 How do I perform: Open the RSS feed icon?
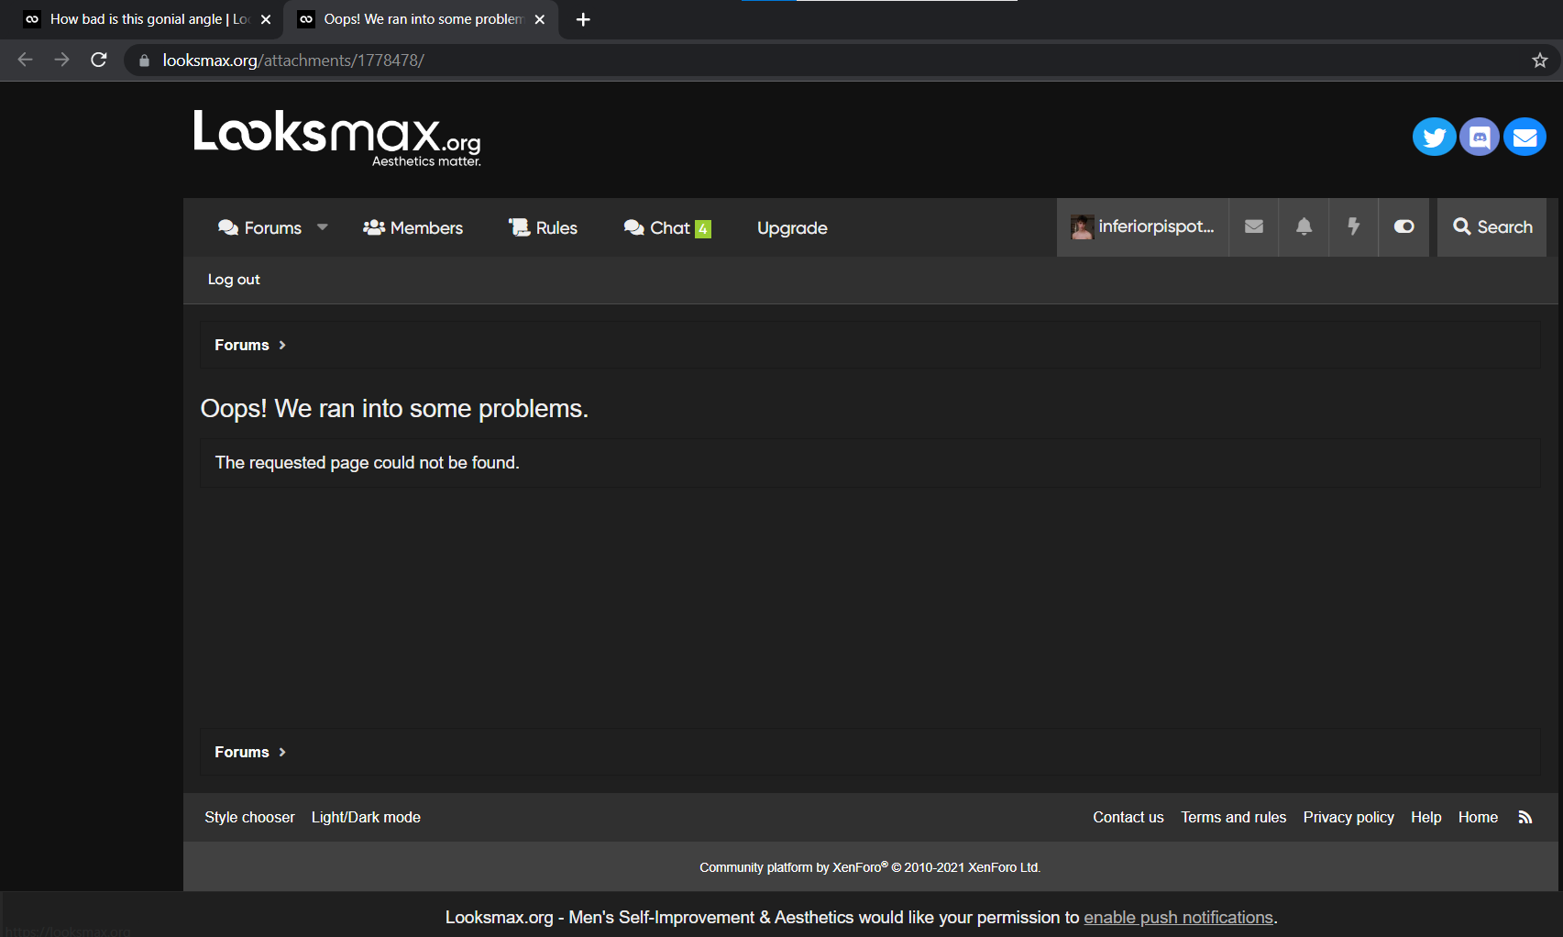point(1525,817)
